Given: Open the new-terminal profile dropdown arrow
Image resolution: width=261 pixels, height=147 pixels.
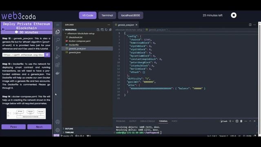Looking at the screenshot, I should 233,121.
